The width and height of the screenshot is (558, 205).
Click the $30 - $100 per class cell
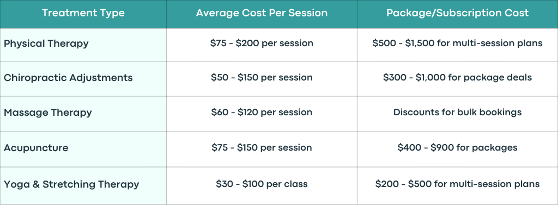pyautogui.click(x=262, y=184)
